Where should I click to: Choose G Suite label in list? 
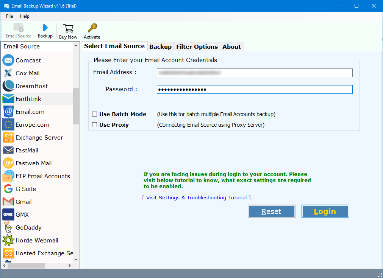pos(26,189)
